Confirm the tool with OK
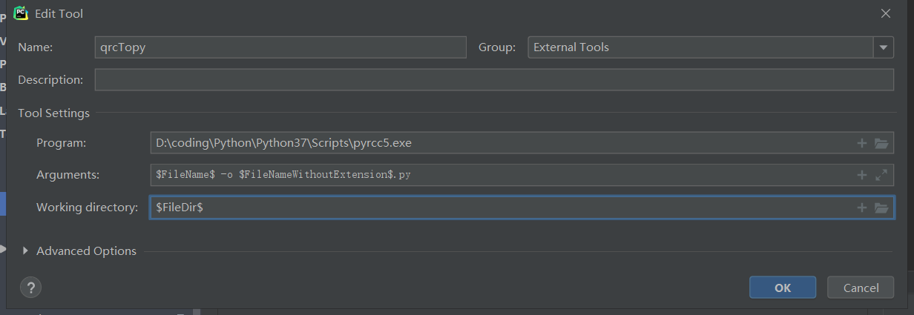Viewport: 914px width, 315px height. click(x=782, y=288)
